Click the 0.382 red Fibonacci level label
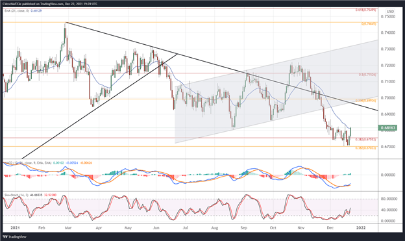Viewport: 405px width, 241px height. [365, 139]
